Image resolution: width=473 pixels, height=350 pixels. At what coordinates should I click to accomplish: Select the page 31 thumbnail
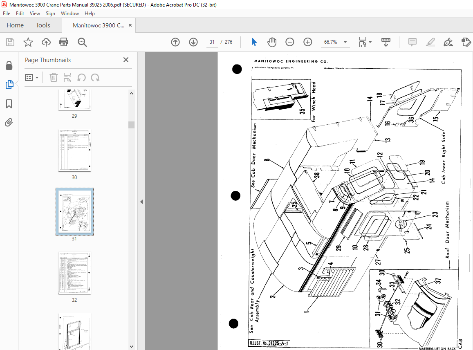coord(74,211)
